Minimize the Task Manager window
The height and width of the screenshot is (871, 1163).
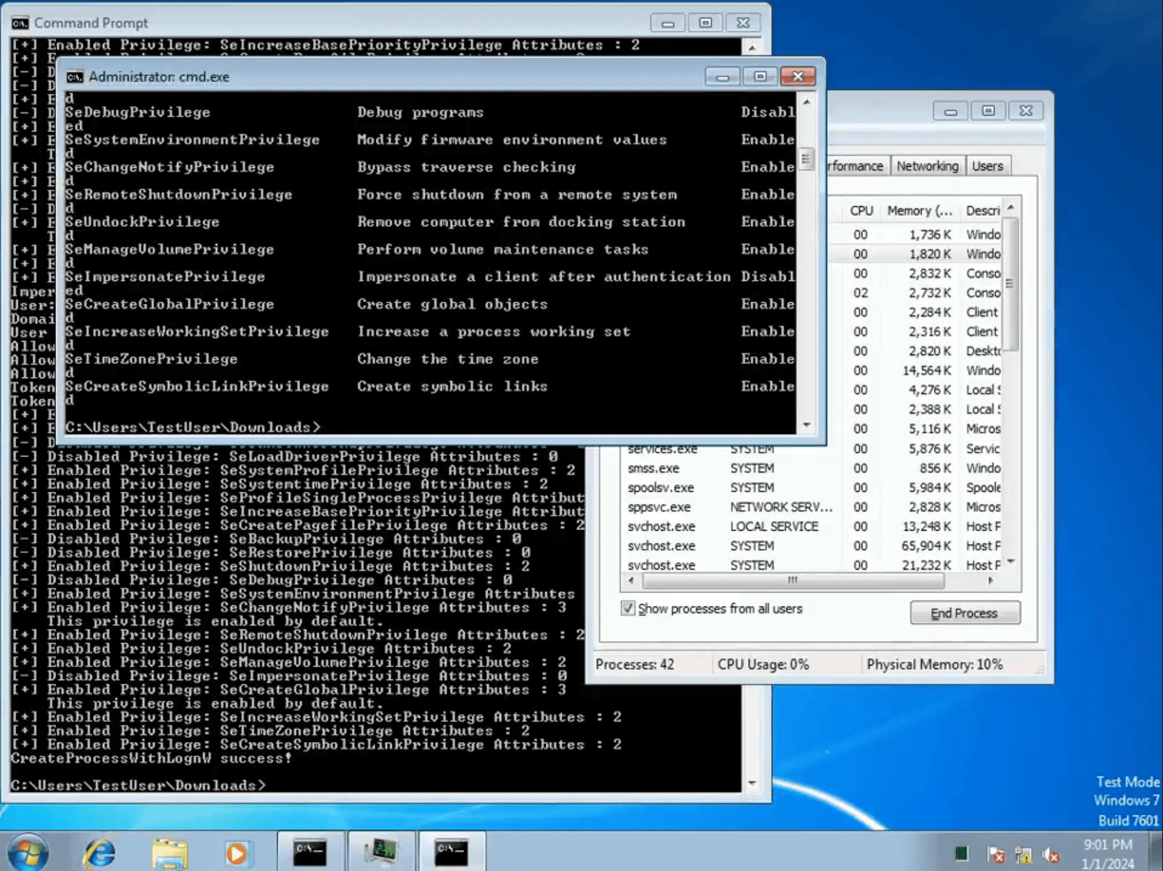(950, 111)
